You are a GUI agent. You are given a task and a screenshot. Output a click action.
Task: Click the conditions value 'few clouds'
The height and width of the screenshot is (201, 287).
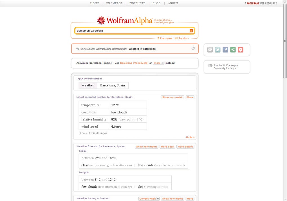[x=119, y=112]
